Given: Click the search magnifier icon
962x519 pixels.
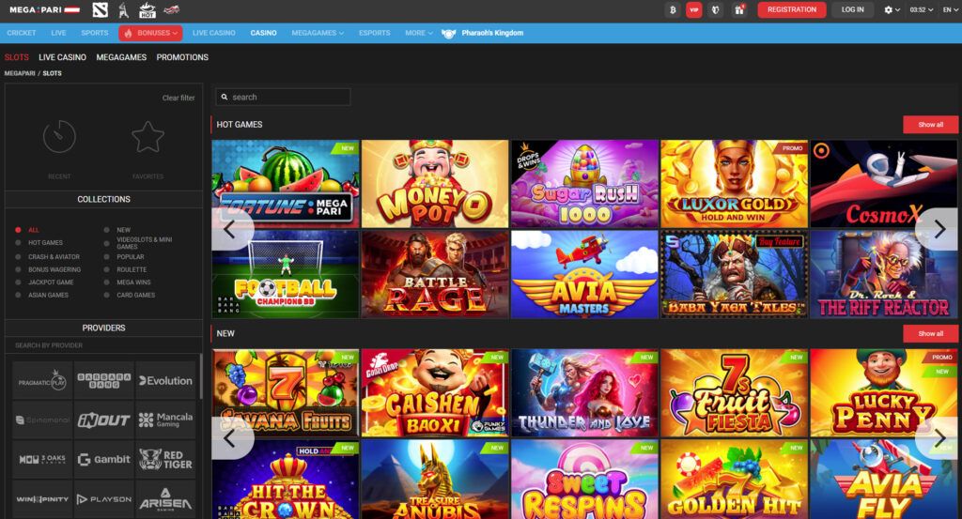Looking at the screenshot, I should tap(225, 97).
